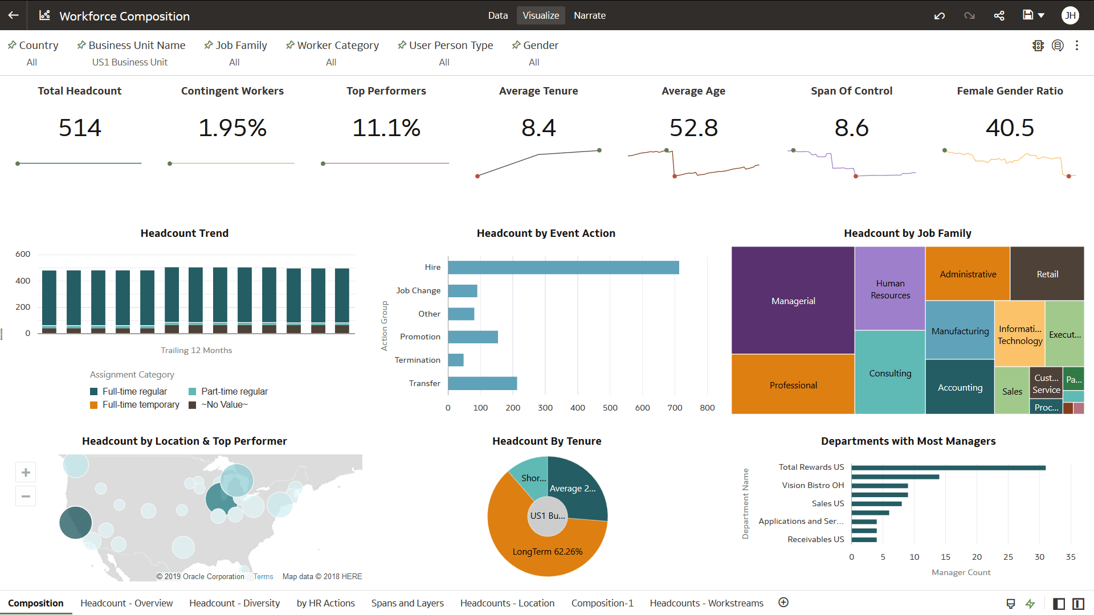This screenshot has height=615, width=1094.
Task: Click the map zoom-in button
Action: 26,472
